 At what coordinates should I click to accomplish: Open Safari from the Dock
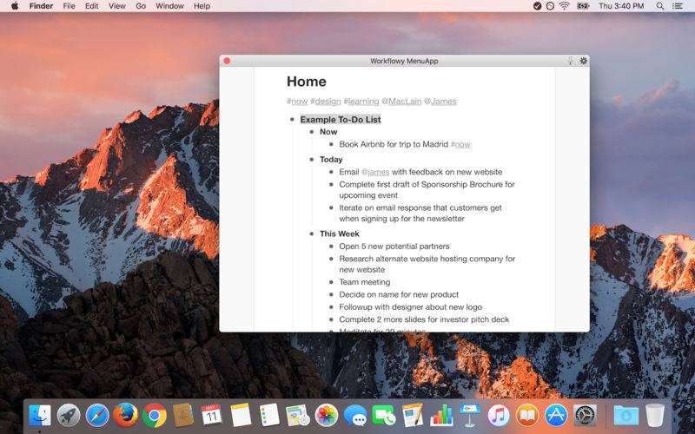97,416
